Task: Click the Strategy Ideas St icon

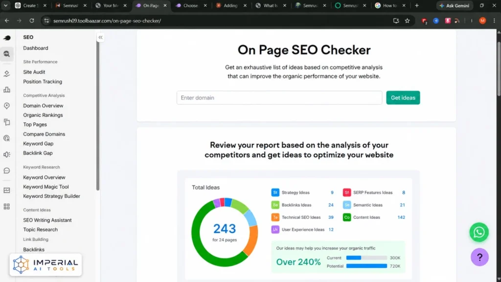Action: click(x=275, y=192)
